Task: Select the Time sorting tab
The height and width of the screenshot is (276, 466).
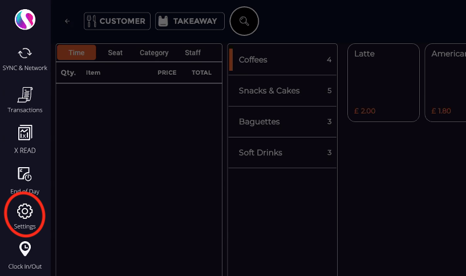Action: [x=76, y=52]
